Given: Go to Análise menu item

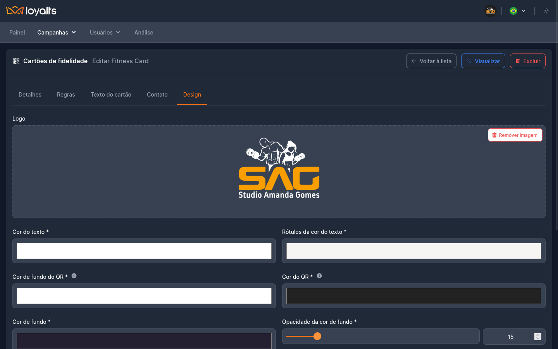Looking at the screenshot, I should pyautogui.click(x=144, y=33).
